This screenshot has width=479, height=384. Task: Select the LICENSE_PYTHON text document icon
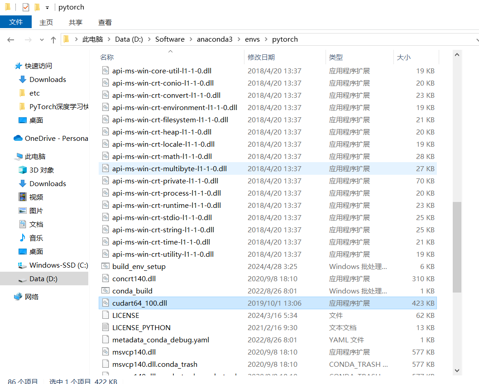(105, 327)
